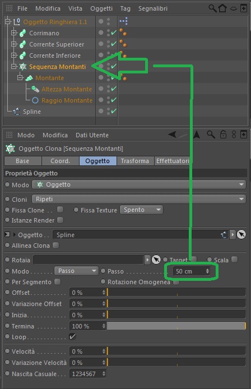Viewport: 251px width, 389px height.
Task: Select the Raggio Montante tree row
Action: coord(67,100)
